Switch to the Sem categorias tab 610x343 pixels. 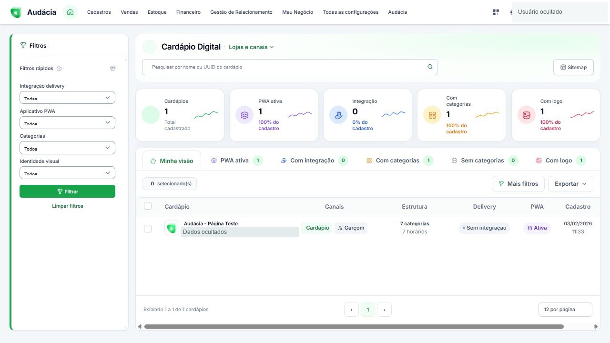[485, 161]
